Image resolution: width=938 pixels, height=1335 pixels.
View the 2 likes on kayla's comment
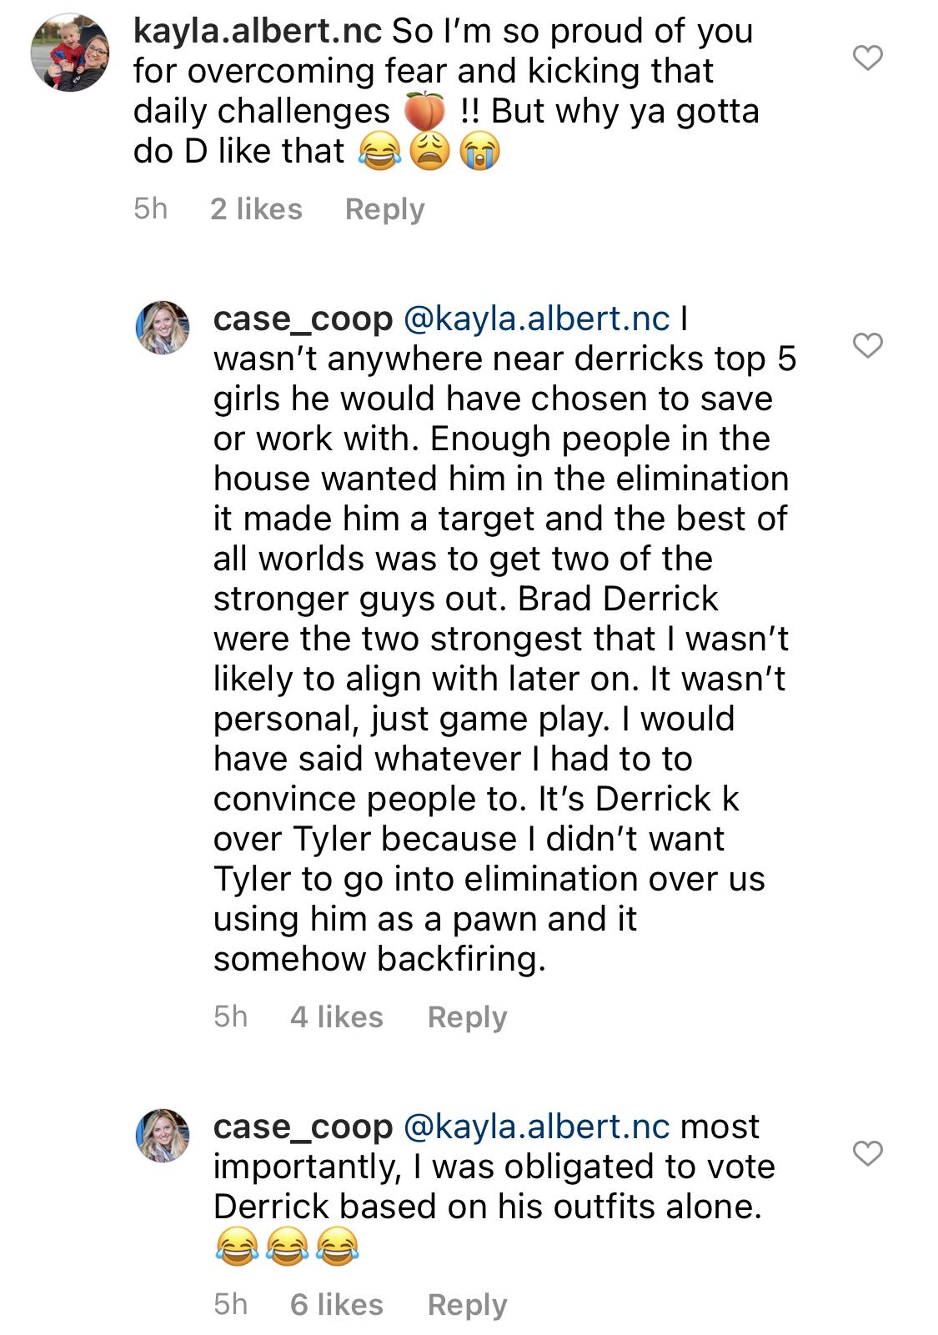pos(256,208)
